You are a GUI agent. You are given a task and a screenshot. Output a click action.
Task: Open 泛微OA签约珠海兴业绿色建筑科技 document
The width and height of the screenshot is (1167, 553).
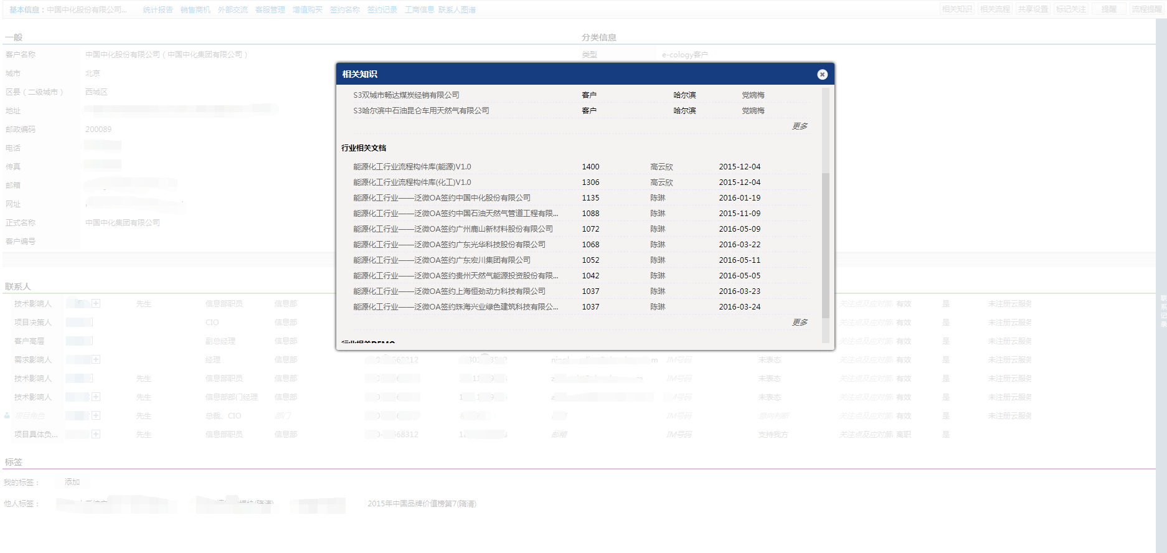455,307
